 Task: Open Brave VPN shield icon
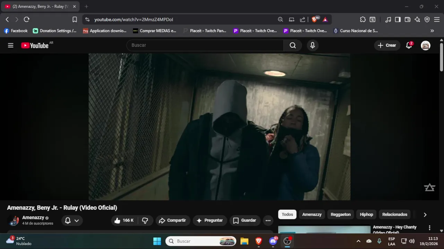tap(427, 19)
